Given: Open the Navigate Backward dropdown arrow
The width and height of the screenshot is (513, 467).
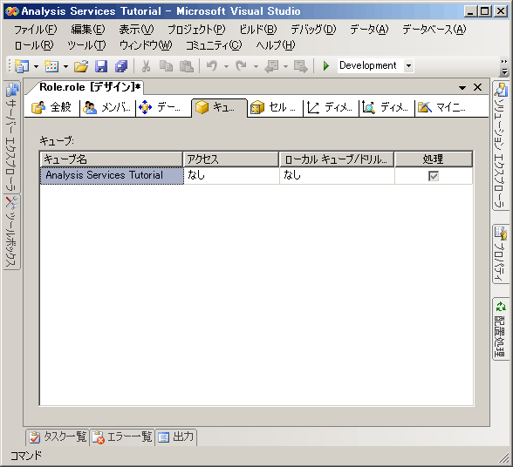Looking at the screenshot, I should 285,66.
